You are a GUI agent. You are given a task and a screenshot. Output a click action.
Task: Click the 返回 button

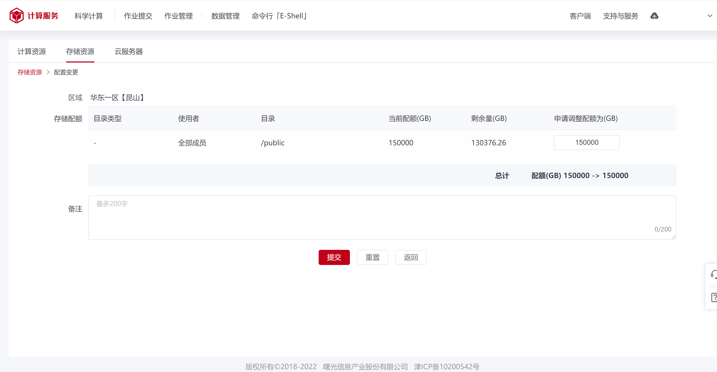click(x=411, y=257)
